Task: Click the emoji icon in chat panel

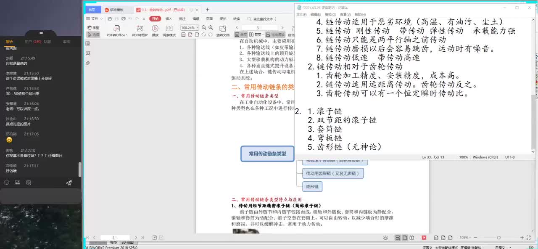Action: (x=7, y=183)
